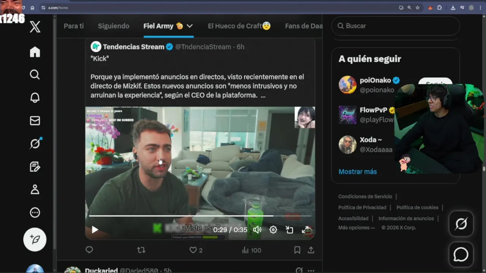
Task: Share the Tendencias Stream post
Action: tap(311, 250)
